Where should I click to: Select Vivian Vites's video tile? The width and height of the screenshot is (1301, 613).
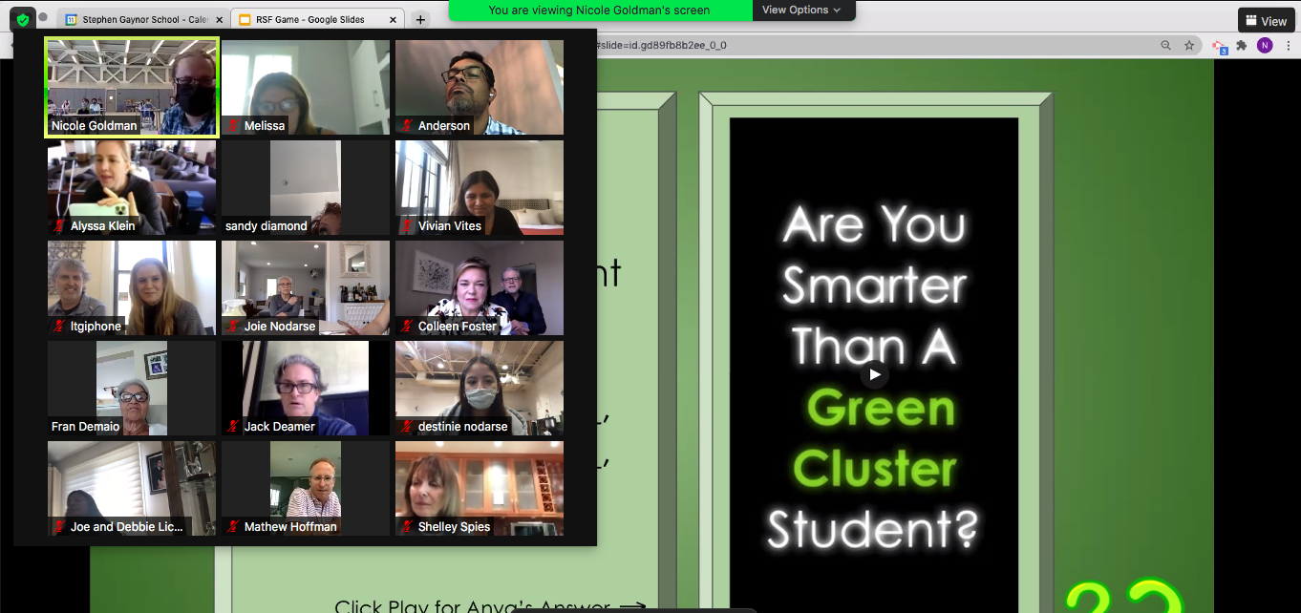click(480, 187)
